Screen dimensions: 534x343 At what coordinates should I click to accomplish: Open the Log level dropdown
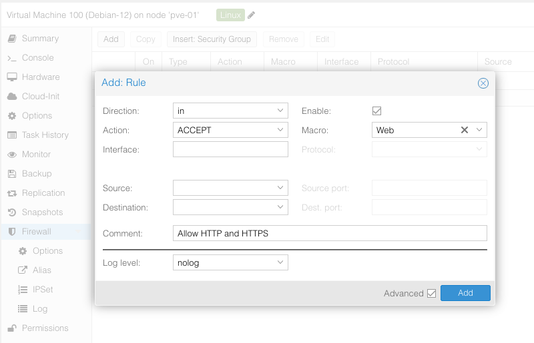point(280,262)
